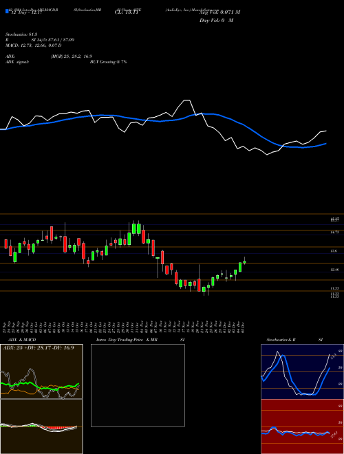The width and height of the screenshot is (344, 454).
Task: Open the red RSI chart panel
Action: (x=302, y=426)
